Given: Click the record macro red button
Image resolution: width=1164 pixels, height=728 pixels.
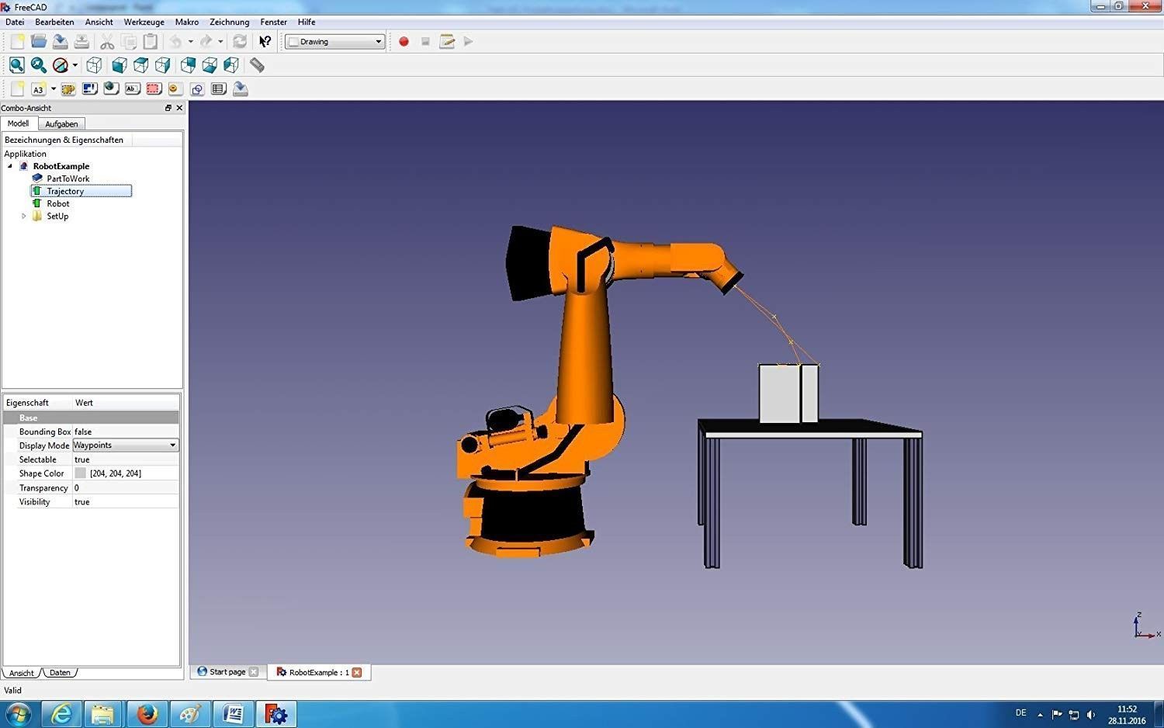Looking at the screenshot, I should point(404,42).
